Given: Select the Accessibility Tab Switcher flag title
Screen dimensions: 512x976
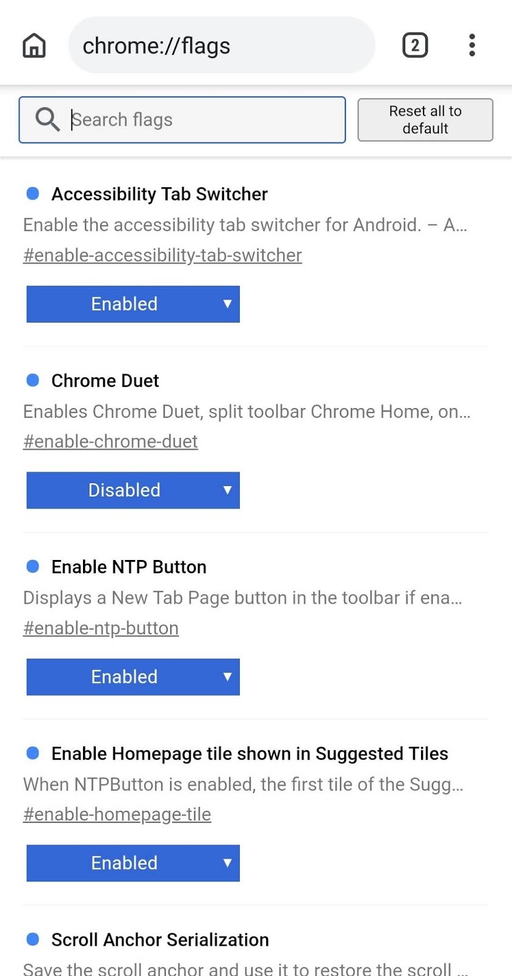Looking at the screenshot, I should tap(159, 194).
